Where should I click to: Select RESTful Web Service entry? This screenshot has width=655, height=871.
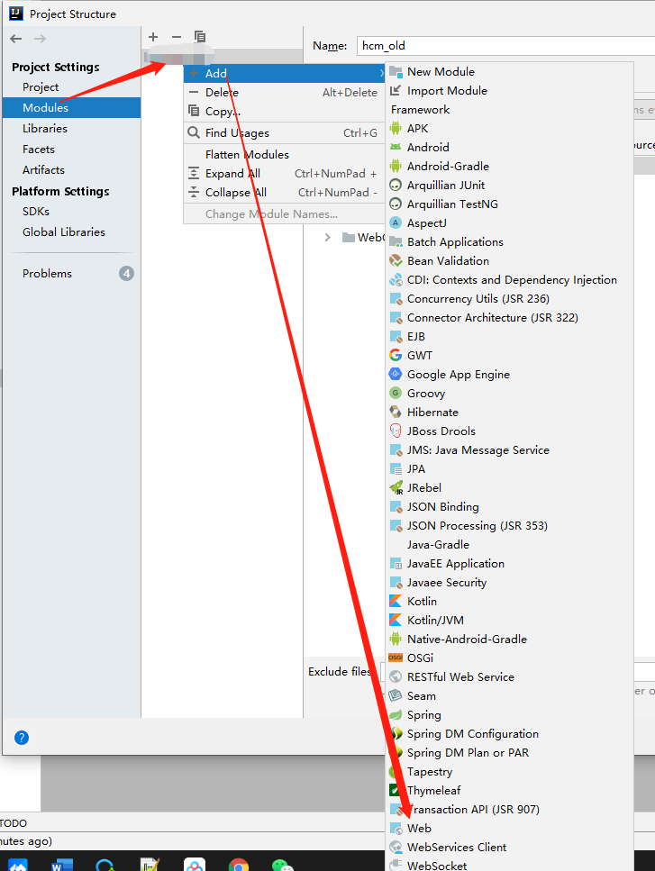[x=509, y=676]
